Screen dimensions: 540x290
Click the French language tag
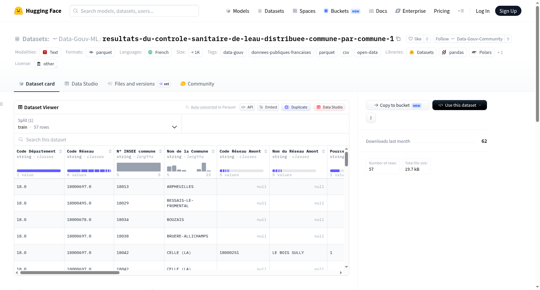158,52
